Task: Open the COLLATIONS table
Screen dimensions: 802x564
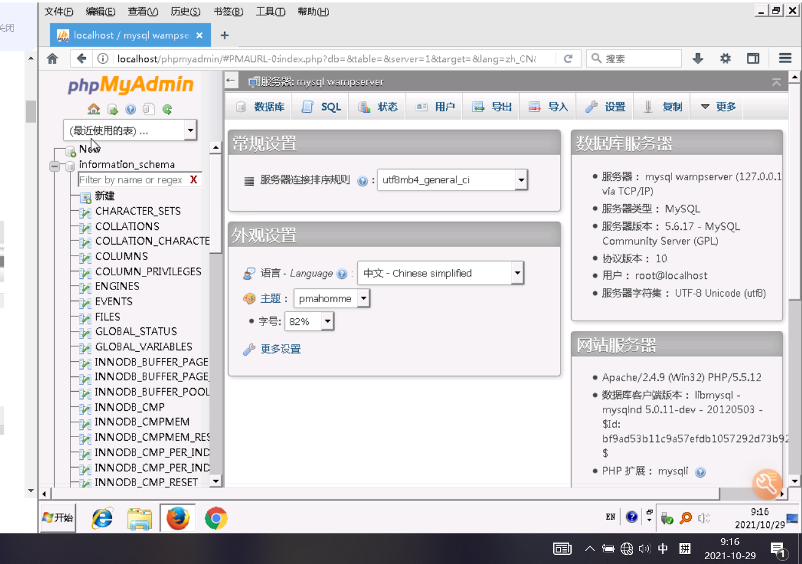Action: pyautogui.click(x=127, y=226)
